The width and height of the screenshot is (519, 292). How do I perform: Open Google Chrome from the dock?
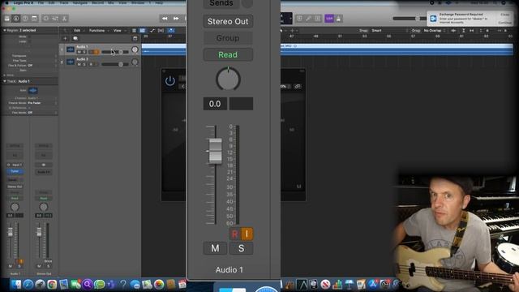[x=52, y=284]
